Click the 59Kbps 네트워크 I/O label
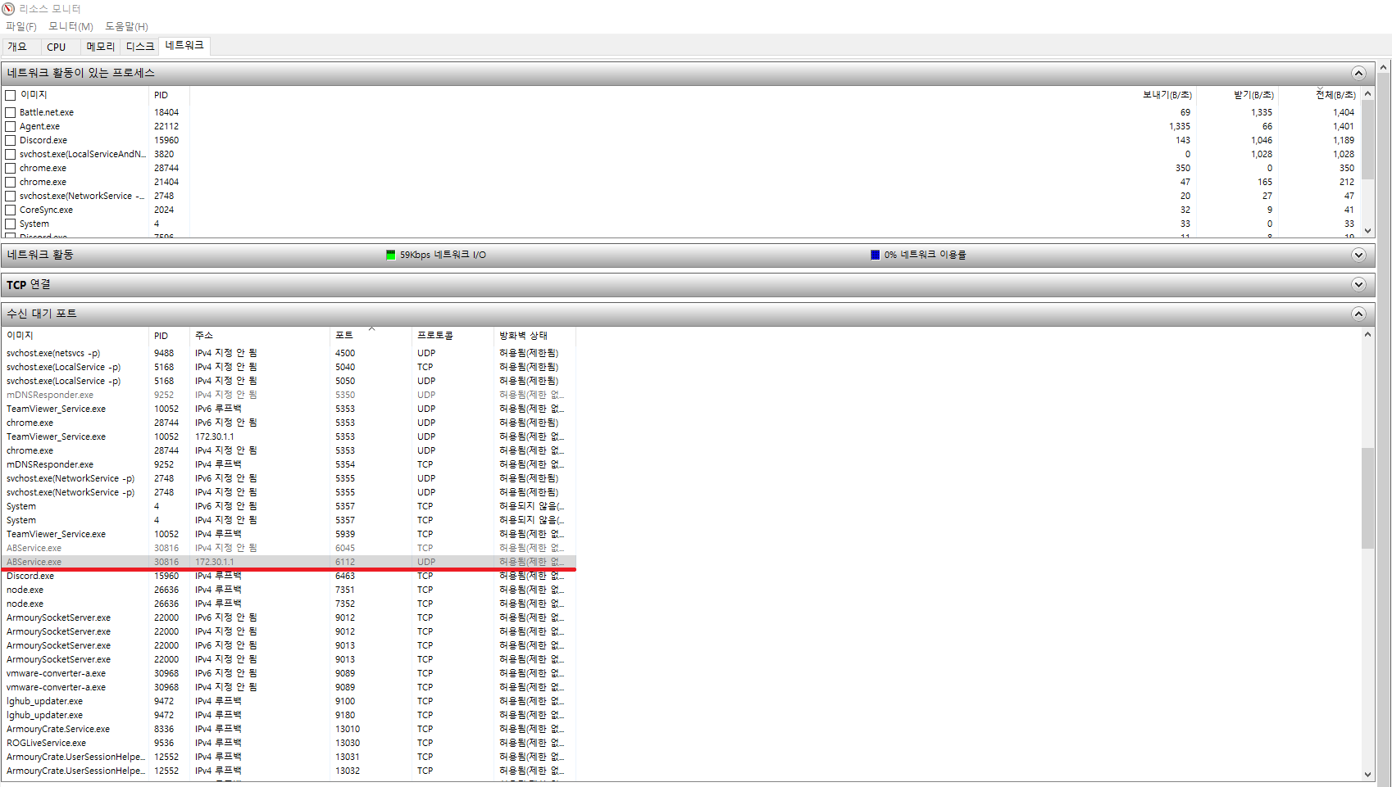 443,255
